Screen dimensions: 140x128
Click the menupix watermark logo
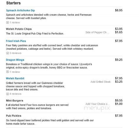click(97, 108)
